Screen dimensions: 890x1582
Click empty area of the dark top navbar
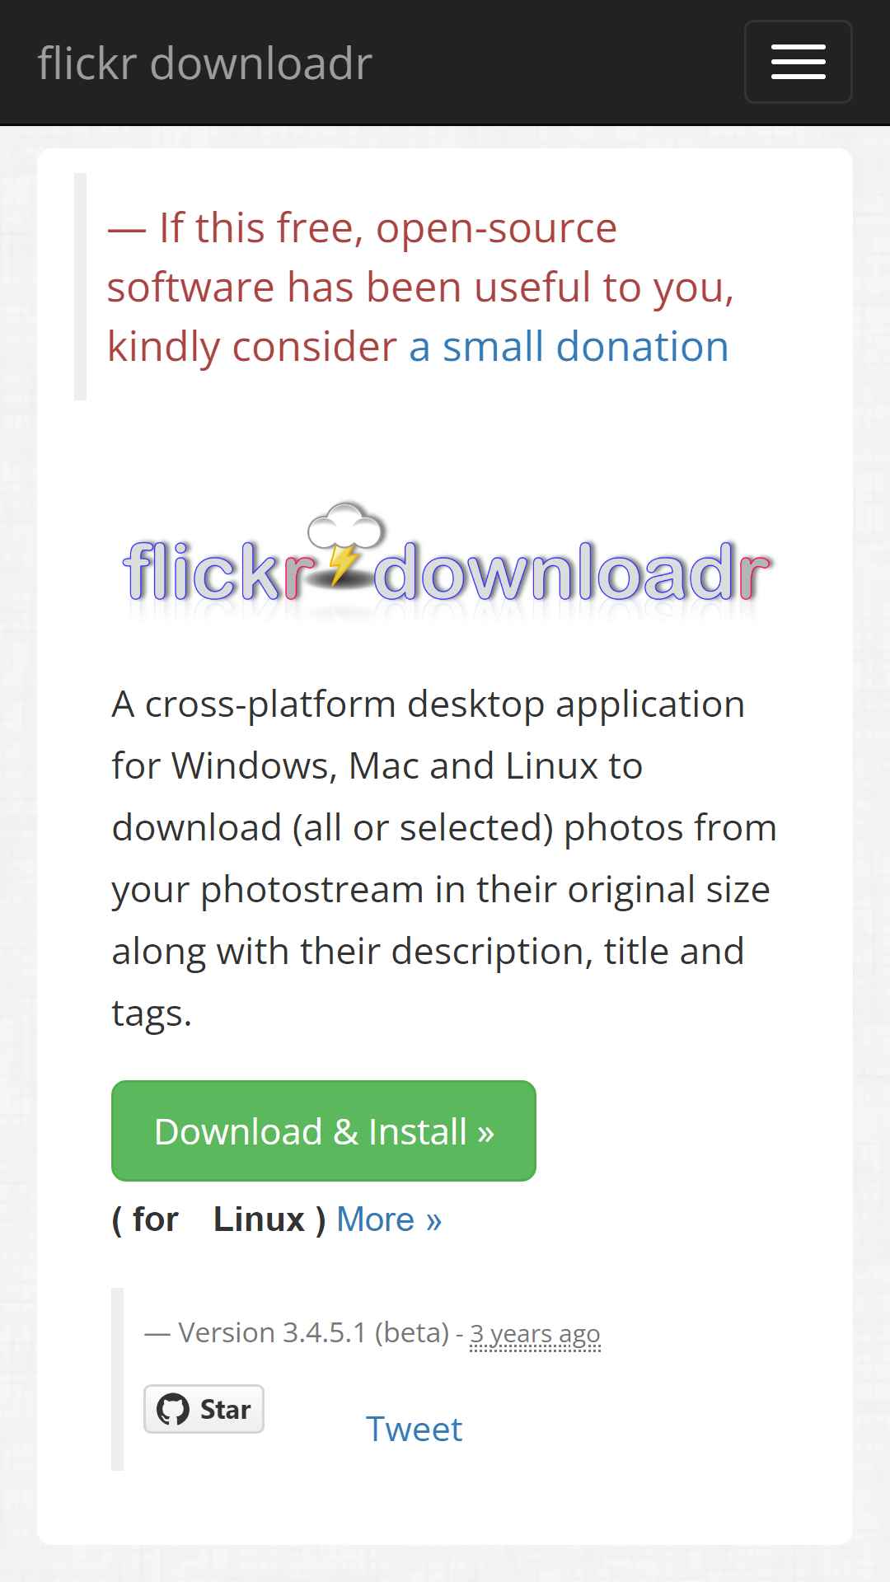[x=560, y=63]
